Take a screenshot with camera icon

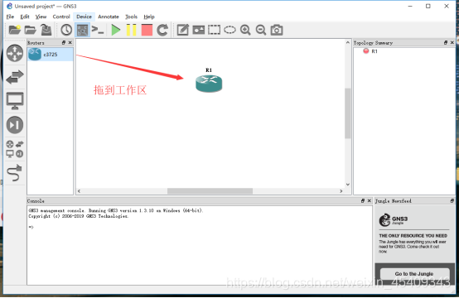coord(277,30)
